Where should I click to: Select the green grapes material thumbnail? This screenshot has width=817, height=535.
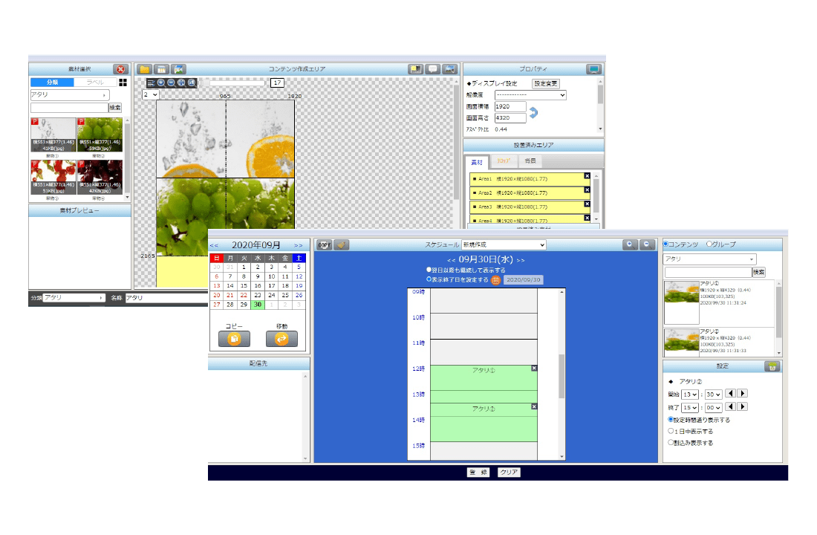coord(100,134)
